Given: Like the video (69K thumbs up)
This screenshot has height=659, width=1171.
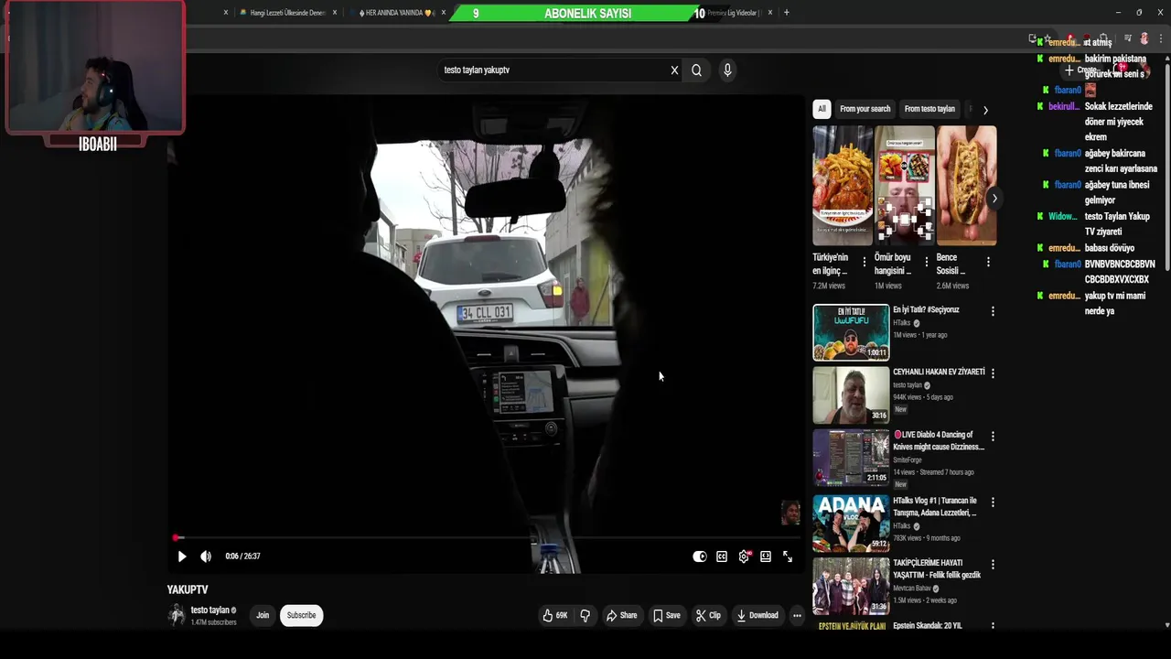Looking at the screenshot, I should [x=554, y=615].
